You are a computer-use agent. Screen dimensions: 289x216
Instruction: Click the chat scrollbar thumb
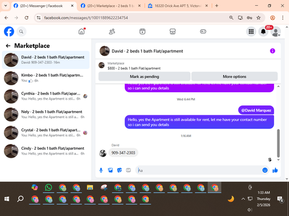(278, 143)
